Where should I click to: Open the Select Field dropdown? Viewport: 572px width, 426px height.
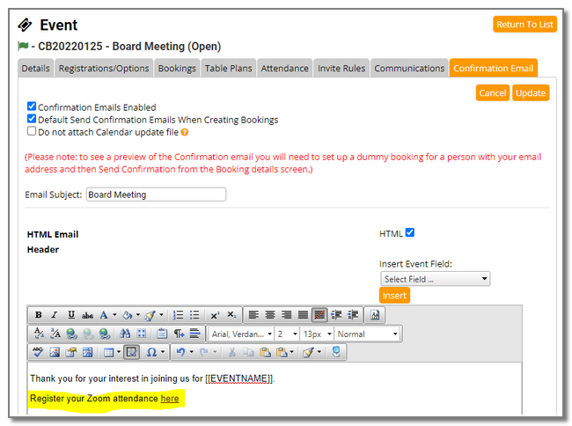tap(435, 279)
